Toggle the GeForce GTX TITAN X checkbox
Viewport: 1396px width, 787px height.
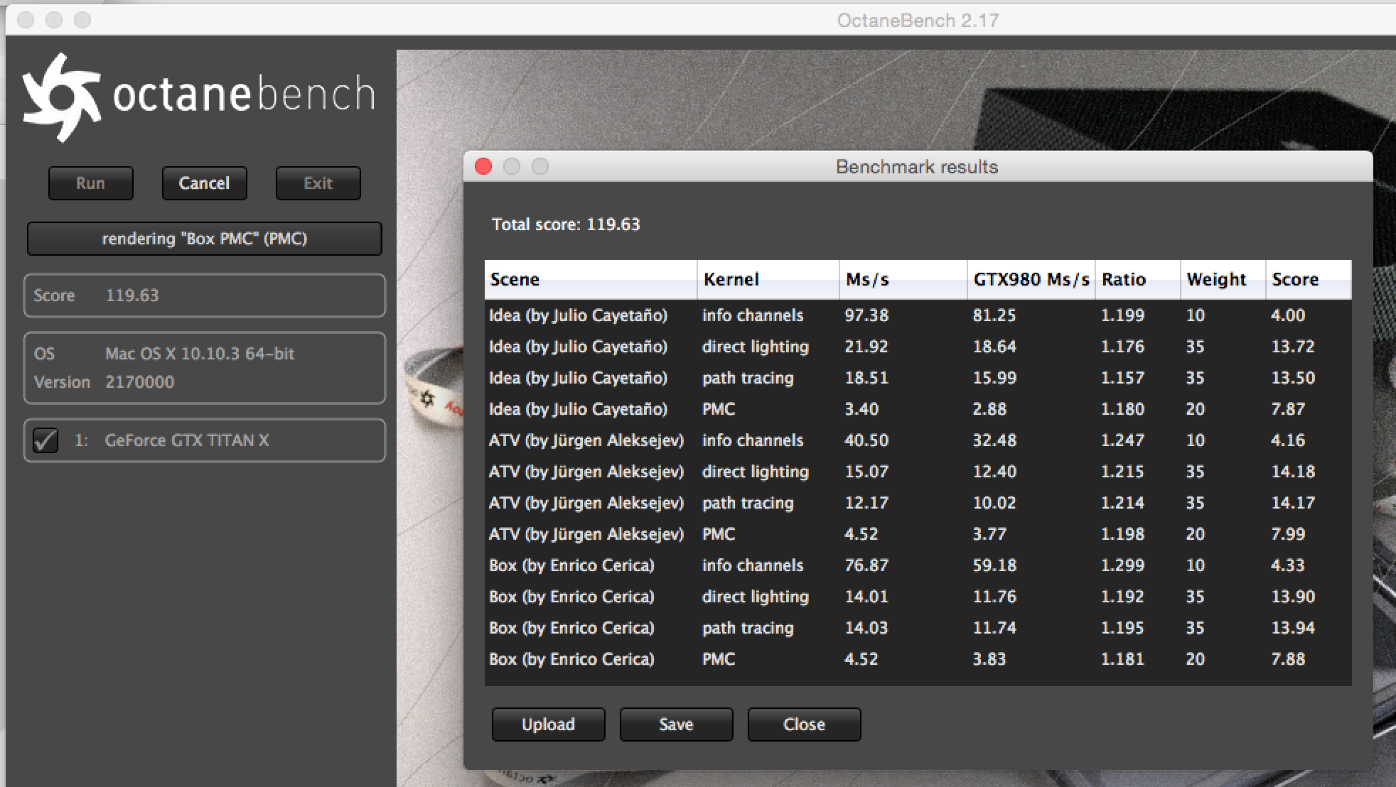pos(45,440)
